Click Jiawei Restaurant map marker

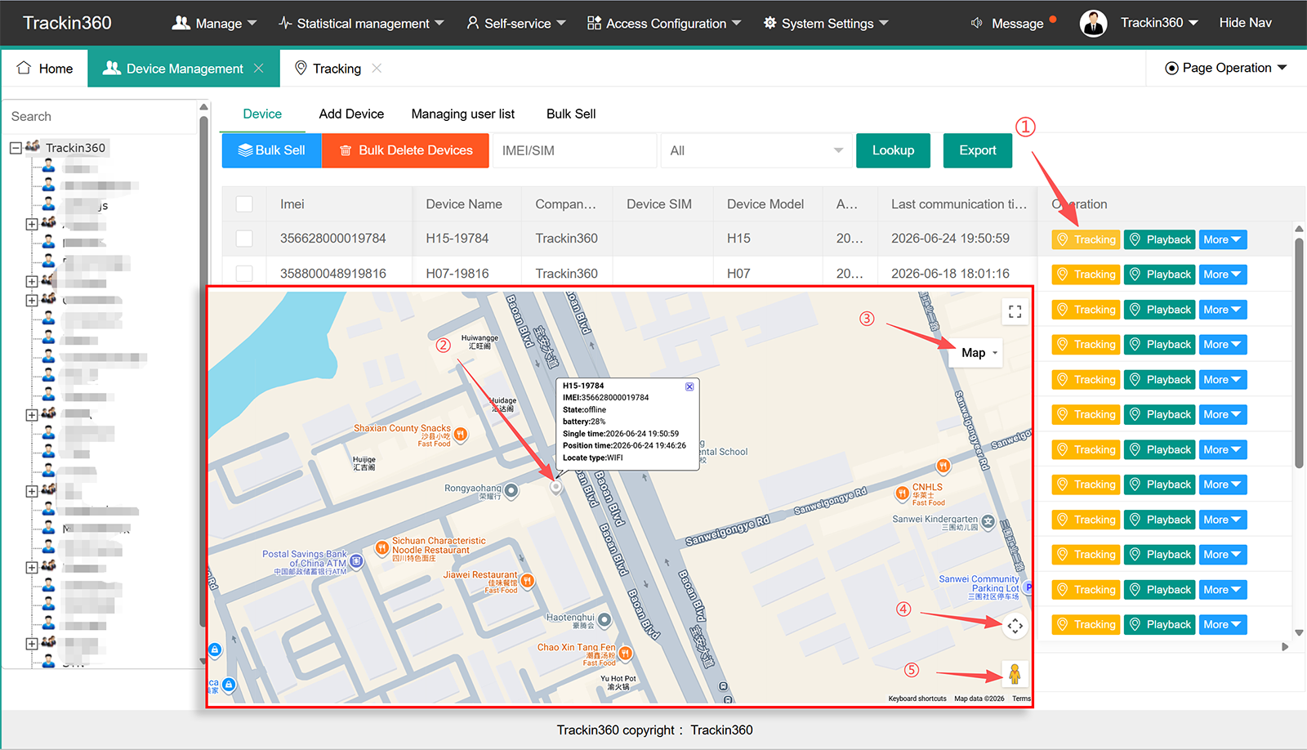click(x=528, y=581)
